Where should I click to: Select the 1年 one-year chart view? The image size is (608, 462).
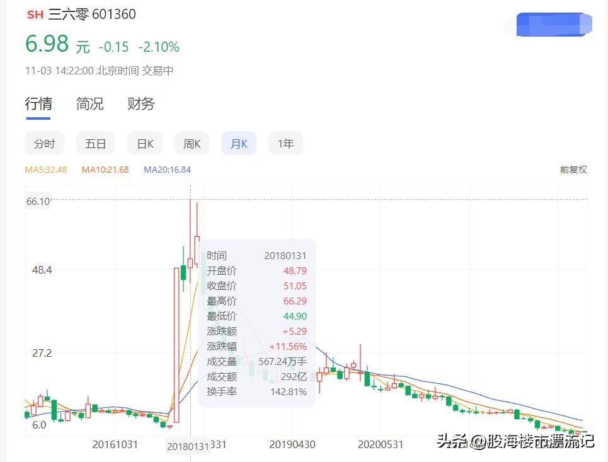[x=285, y=143]
